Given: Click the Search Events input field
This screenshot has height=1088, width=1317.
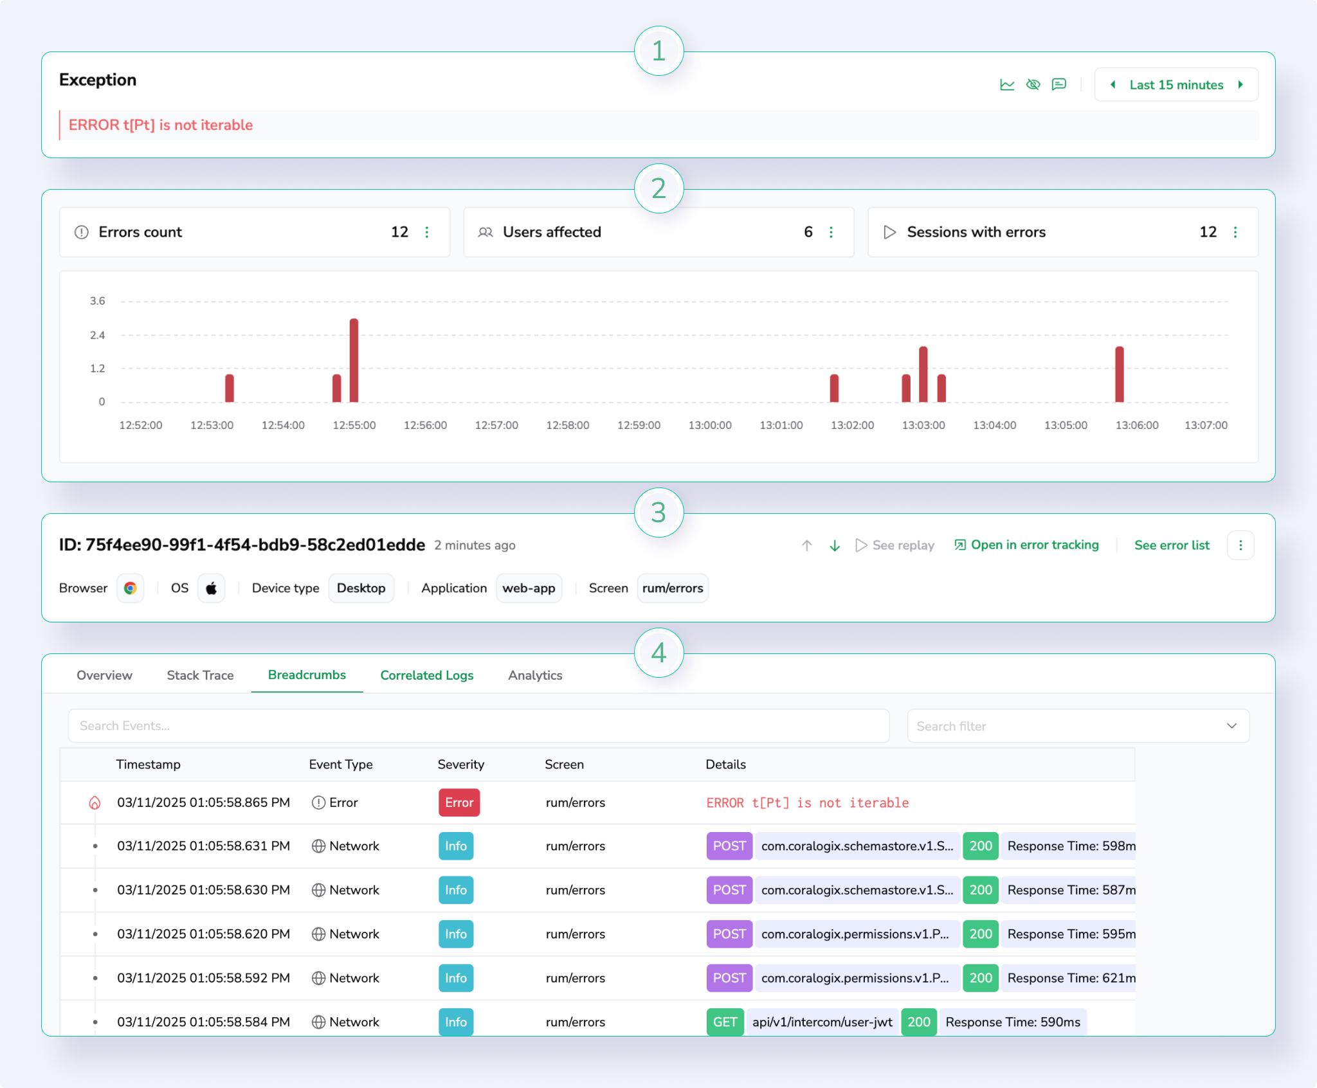Looking at the screenshot, I should coord(478,726).
